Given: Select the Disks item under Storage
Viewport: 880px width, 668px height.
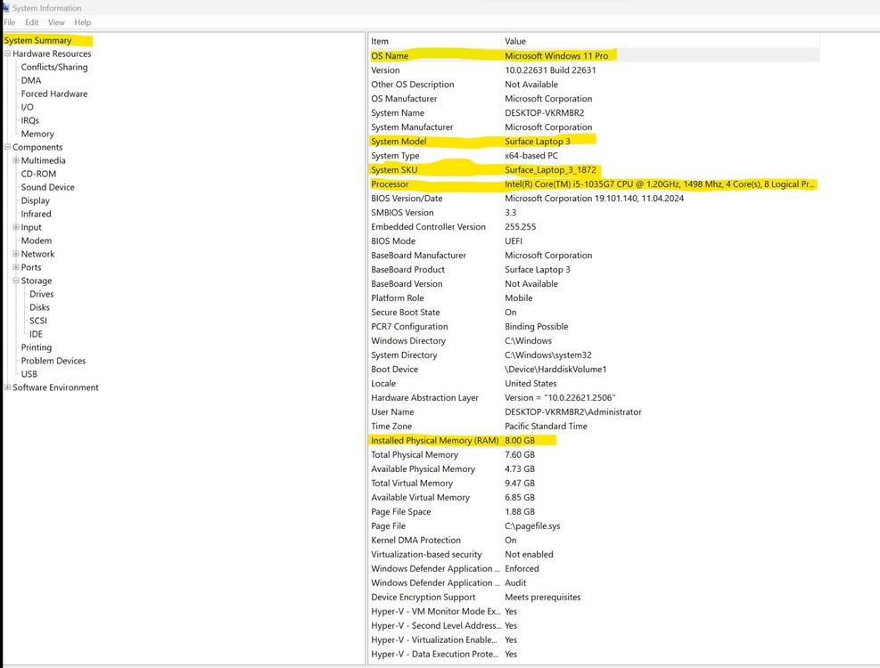Looking at the screenshot, I should coord(40,307).
